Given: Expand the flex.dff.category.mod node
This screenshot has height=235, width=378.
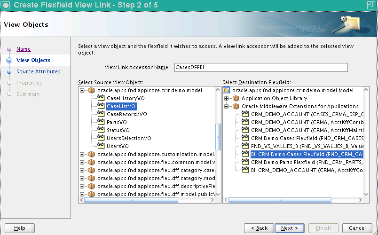Looking at the screenshot, I should coord(82,178).
